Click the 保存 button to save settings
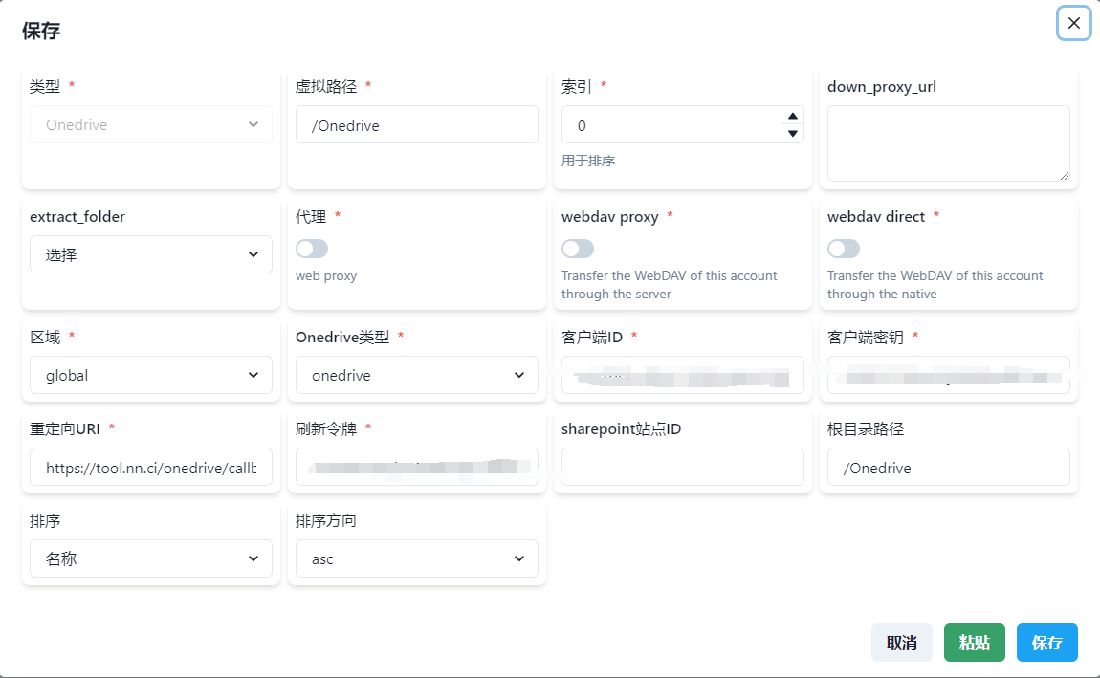Image resolution: width=1100 pixels, height=678 pixels. click(x=1046, y=643)
